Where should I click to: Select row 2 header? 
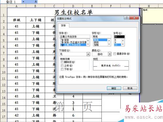pyautogui.click(x=4, y=20)
